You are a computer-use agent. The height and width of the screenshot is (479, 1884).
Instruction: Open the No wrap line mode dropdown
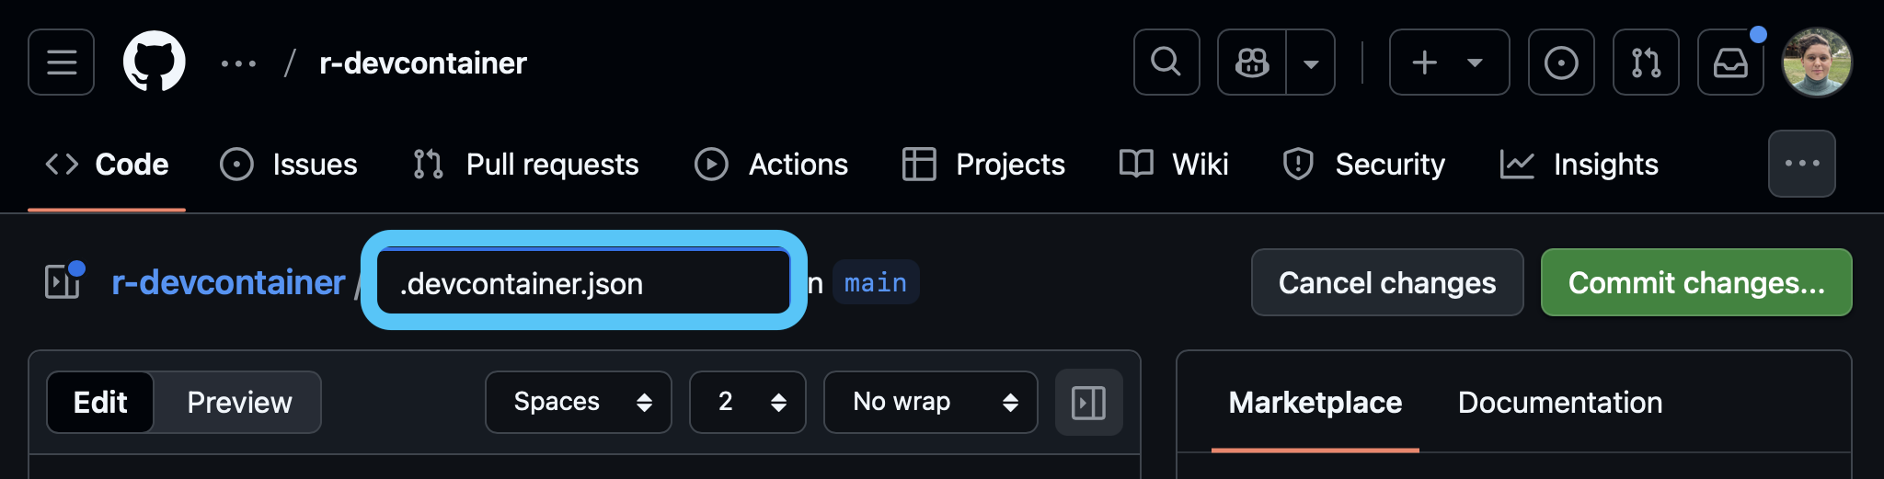pos(931,402)
